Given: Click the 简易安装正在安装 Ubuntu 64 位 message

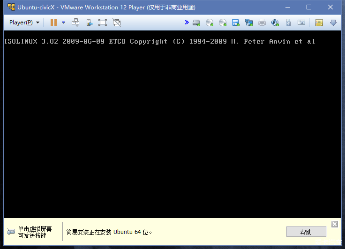Looking at the screenshot, I should (x=109, y=232).
